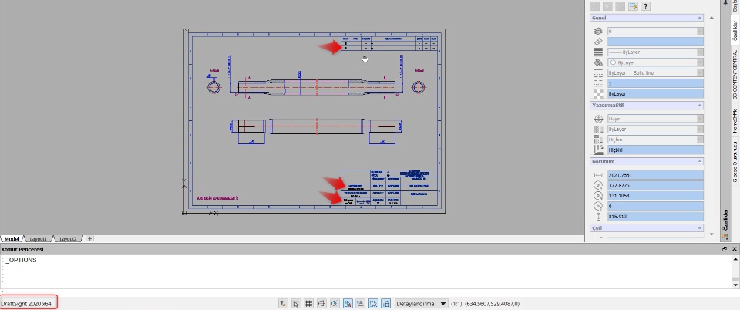Toggle the last highlighted status bar button
The height and width of the screenshot is (310, 740).
pos(385,304)
